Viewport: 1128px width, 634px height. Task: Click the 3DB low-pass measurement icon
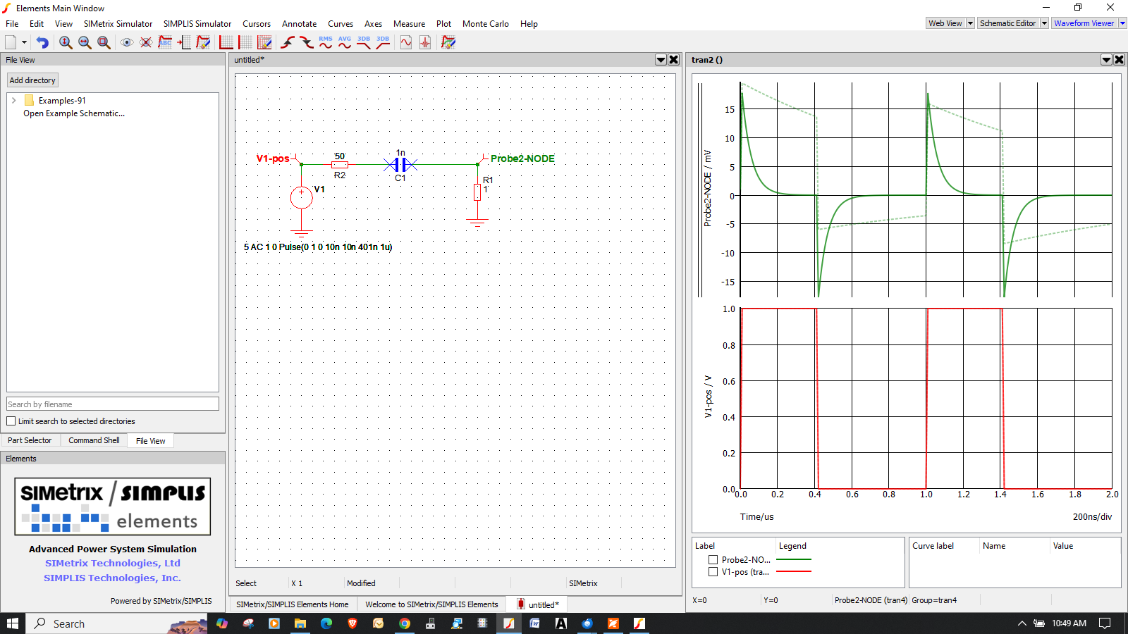pyautogui.click(x=364, y=42)
